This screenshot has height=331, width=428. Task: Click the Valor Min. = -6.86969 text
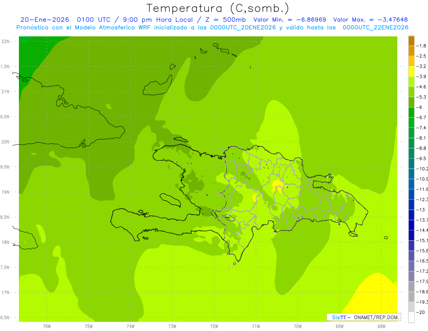[x=290, y=20]
